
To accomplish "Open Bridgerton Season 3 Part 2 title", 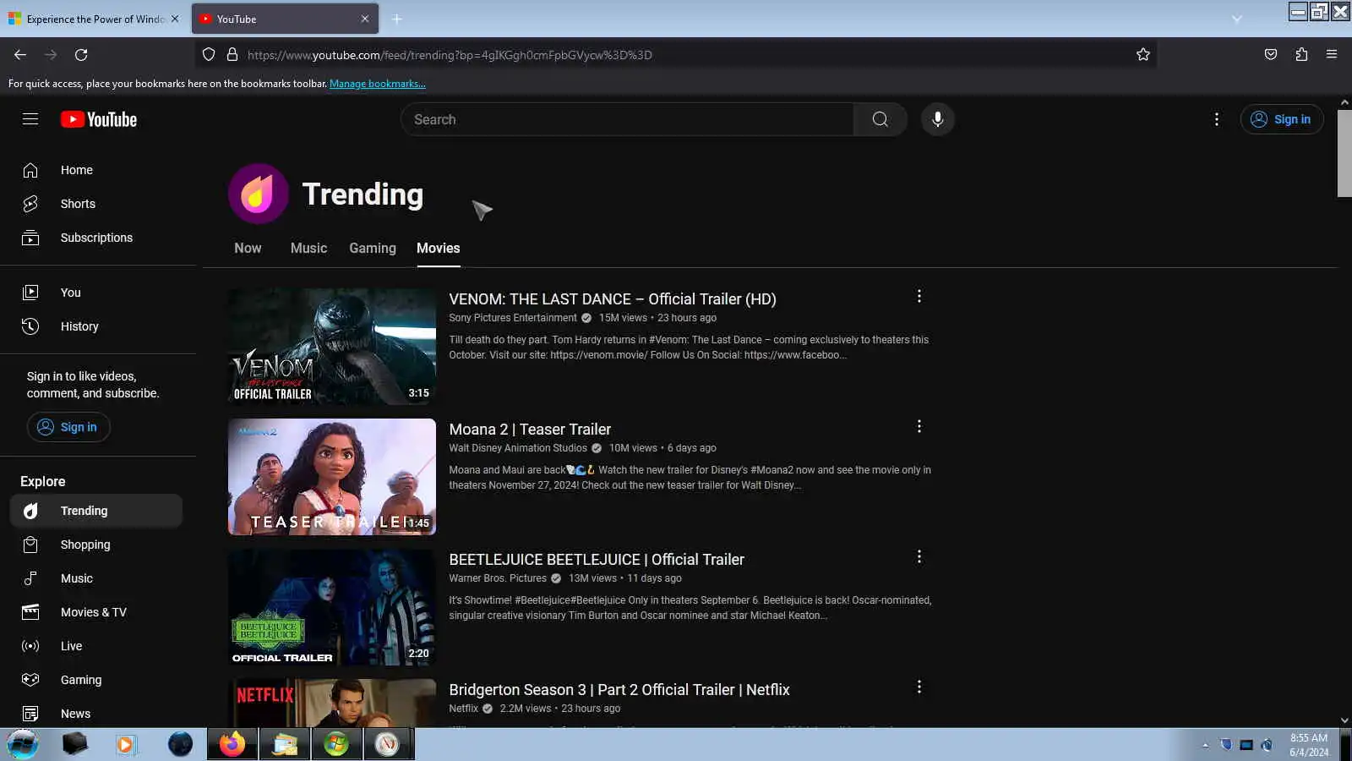I will (619, 690).
